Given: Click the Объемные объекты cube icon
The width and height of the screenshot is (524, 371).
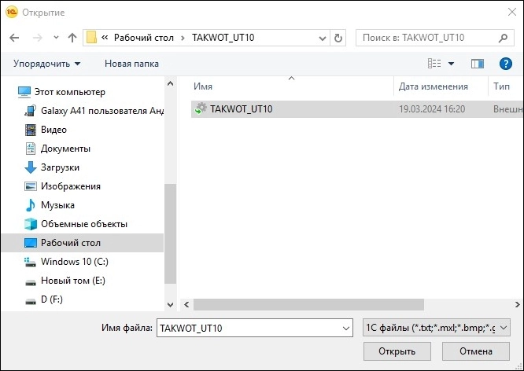Looking at the screenshot, I should pyautogui.click(x=31, y=224).
